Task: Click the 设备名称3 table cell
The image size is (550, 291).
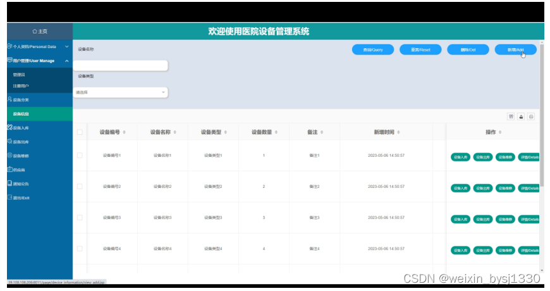Action: click(x=162, y=218)
